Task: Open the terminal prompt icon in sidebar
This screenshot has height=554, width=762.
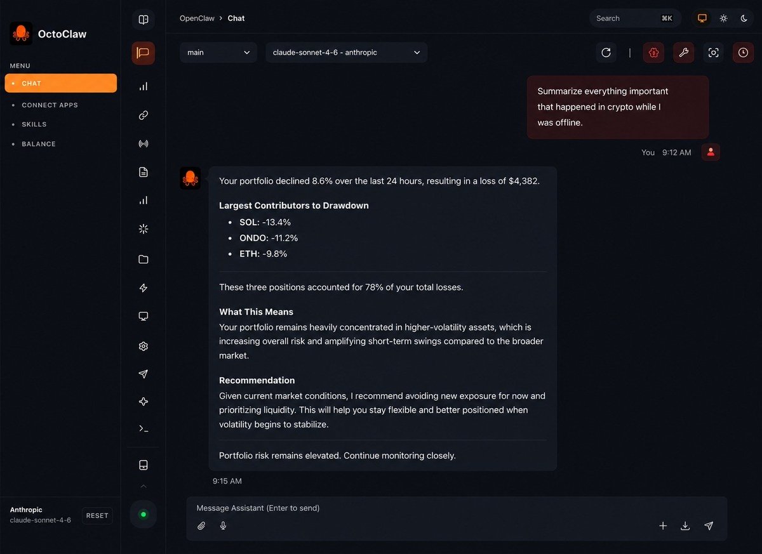Action: click(x=144, y=429)
